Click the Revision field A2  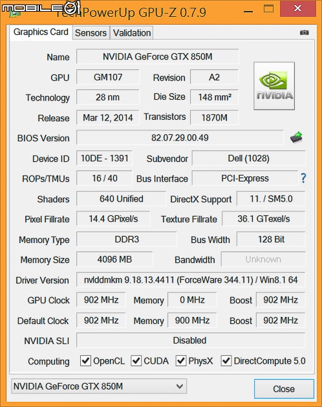(x=214, y=77)
